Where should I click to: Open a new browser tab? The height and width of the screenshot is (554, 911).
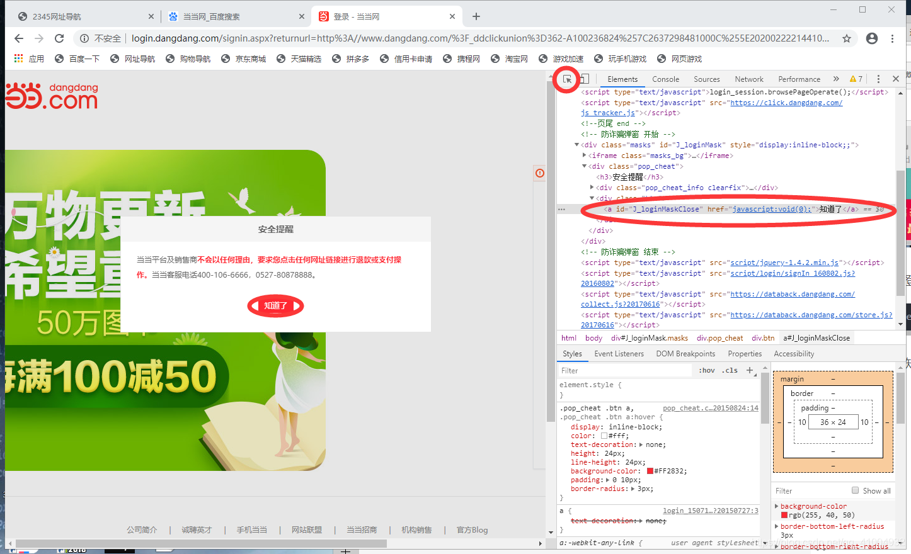coord(476,16)
